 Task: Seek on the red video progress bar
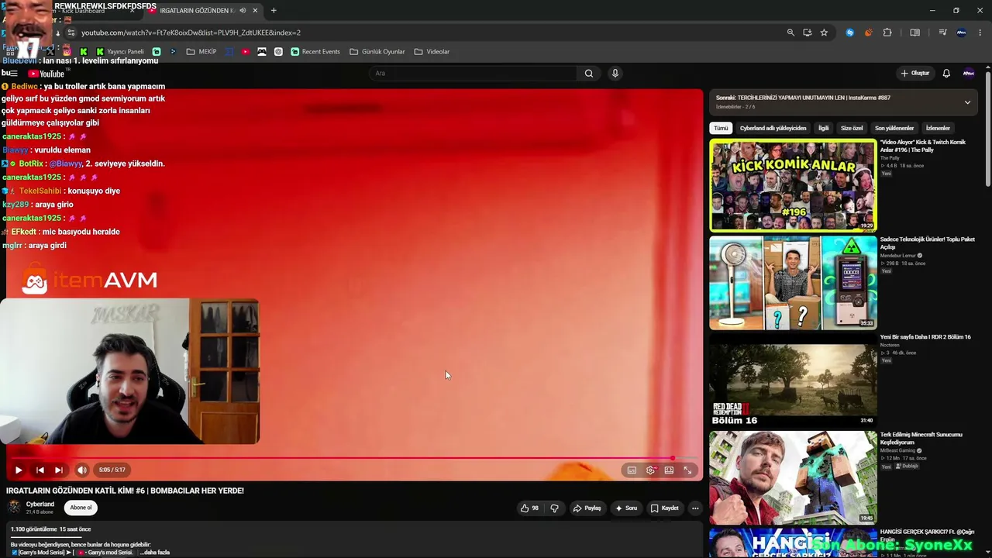click(353, 458)
